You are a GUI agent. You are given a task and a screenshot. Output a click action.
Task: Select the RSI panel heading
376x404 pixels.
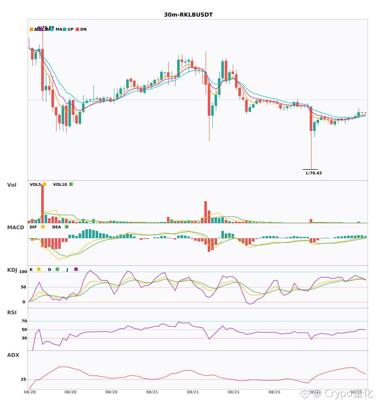12,313
